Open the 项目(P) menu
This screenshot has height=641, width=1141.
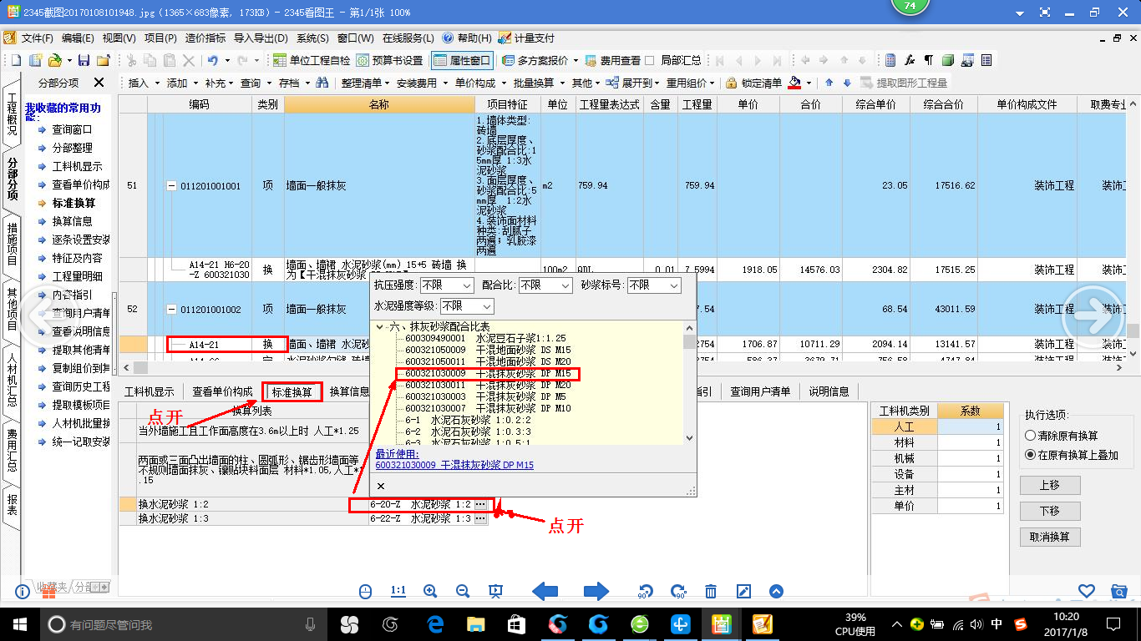(x=160, y=38)
